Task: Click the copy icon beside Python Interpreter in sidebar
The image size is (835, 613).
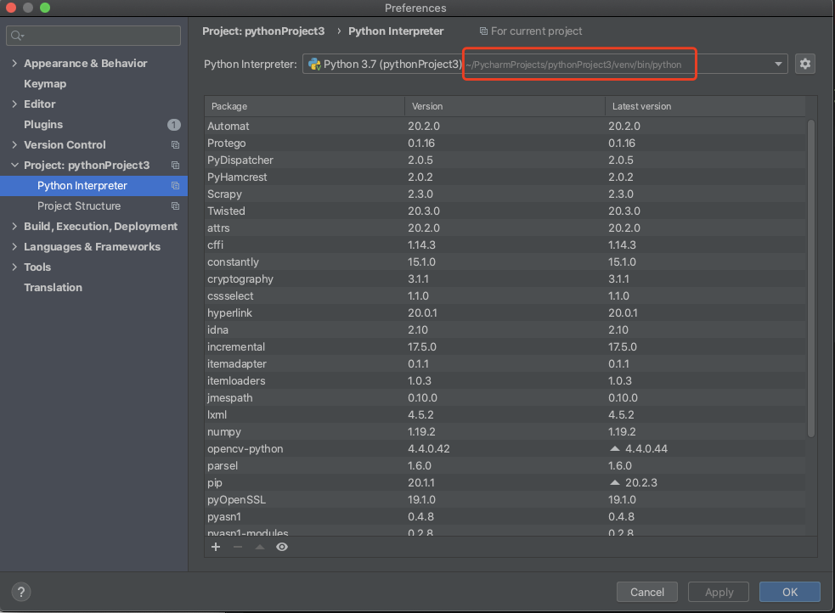Action: [x=175, y=186]
